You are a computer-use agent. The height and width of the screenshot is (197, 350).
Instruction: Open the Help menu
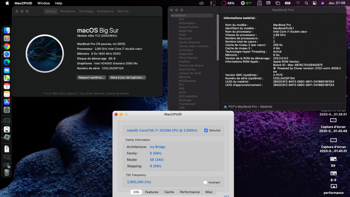[58, 3]
